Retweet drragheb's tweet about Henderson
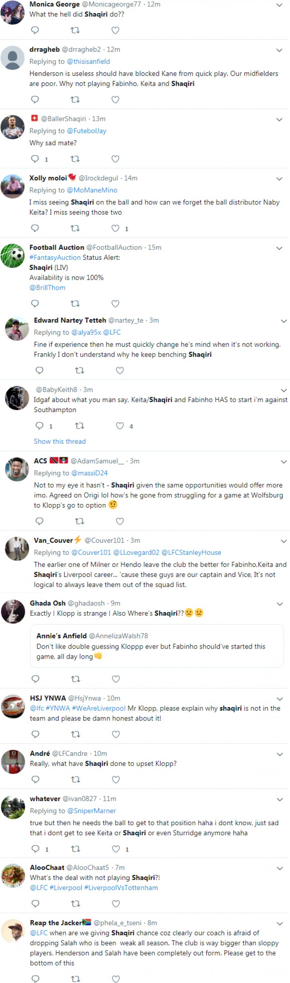 pyautogui.click(x=75, y=100)
